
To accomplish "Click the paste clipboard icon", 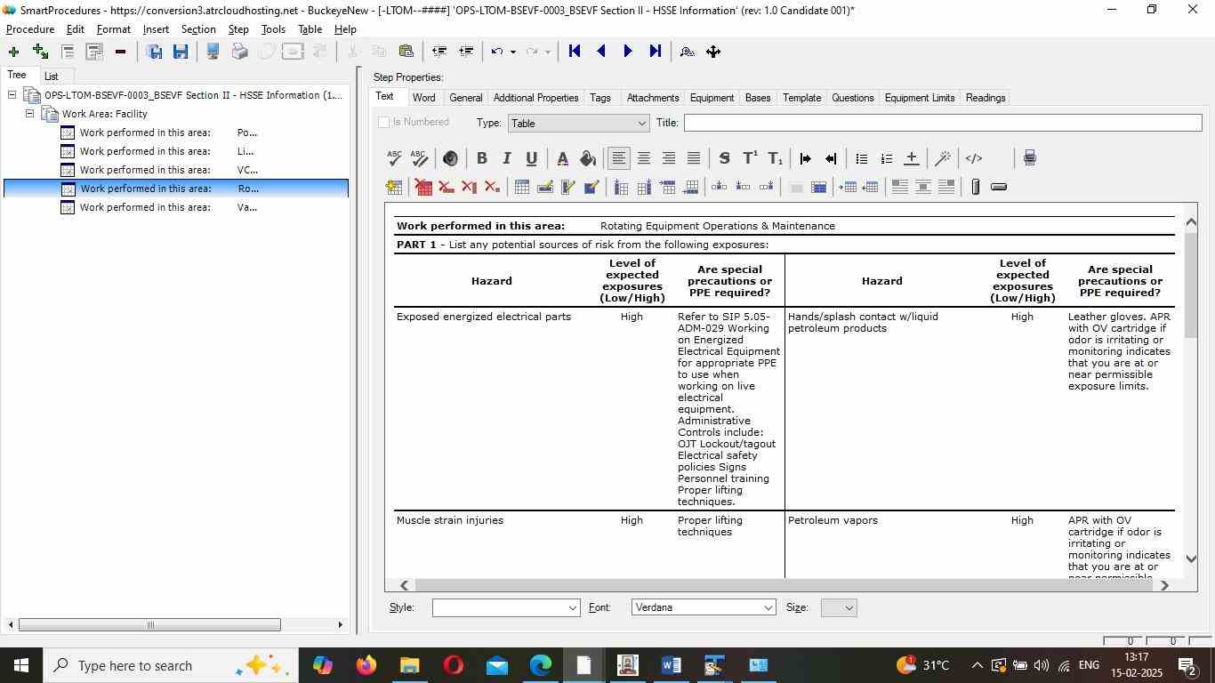I will click(x=406, y=52).
